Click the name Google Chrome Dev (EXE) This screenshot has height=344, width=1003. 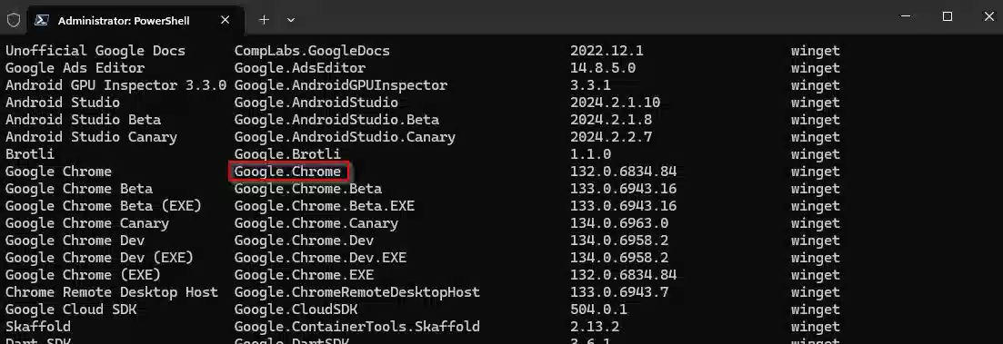pos(99,257)
